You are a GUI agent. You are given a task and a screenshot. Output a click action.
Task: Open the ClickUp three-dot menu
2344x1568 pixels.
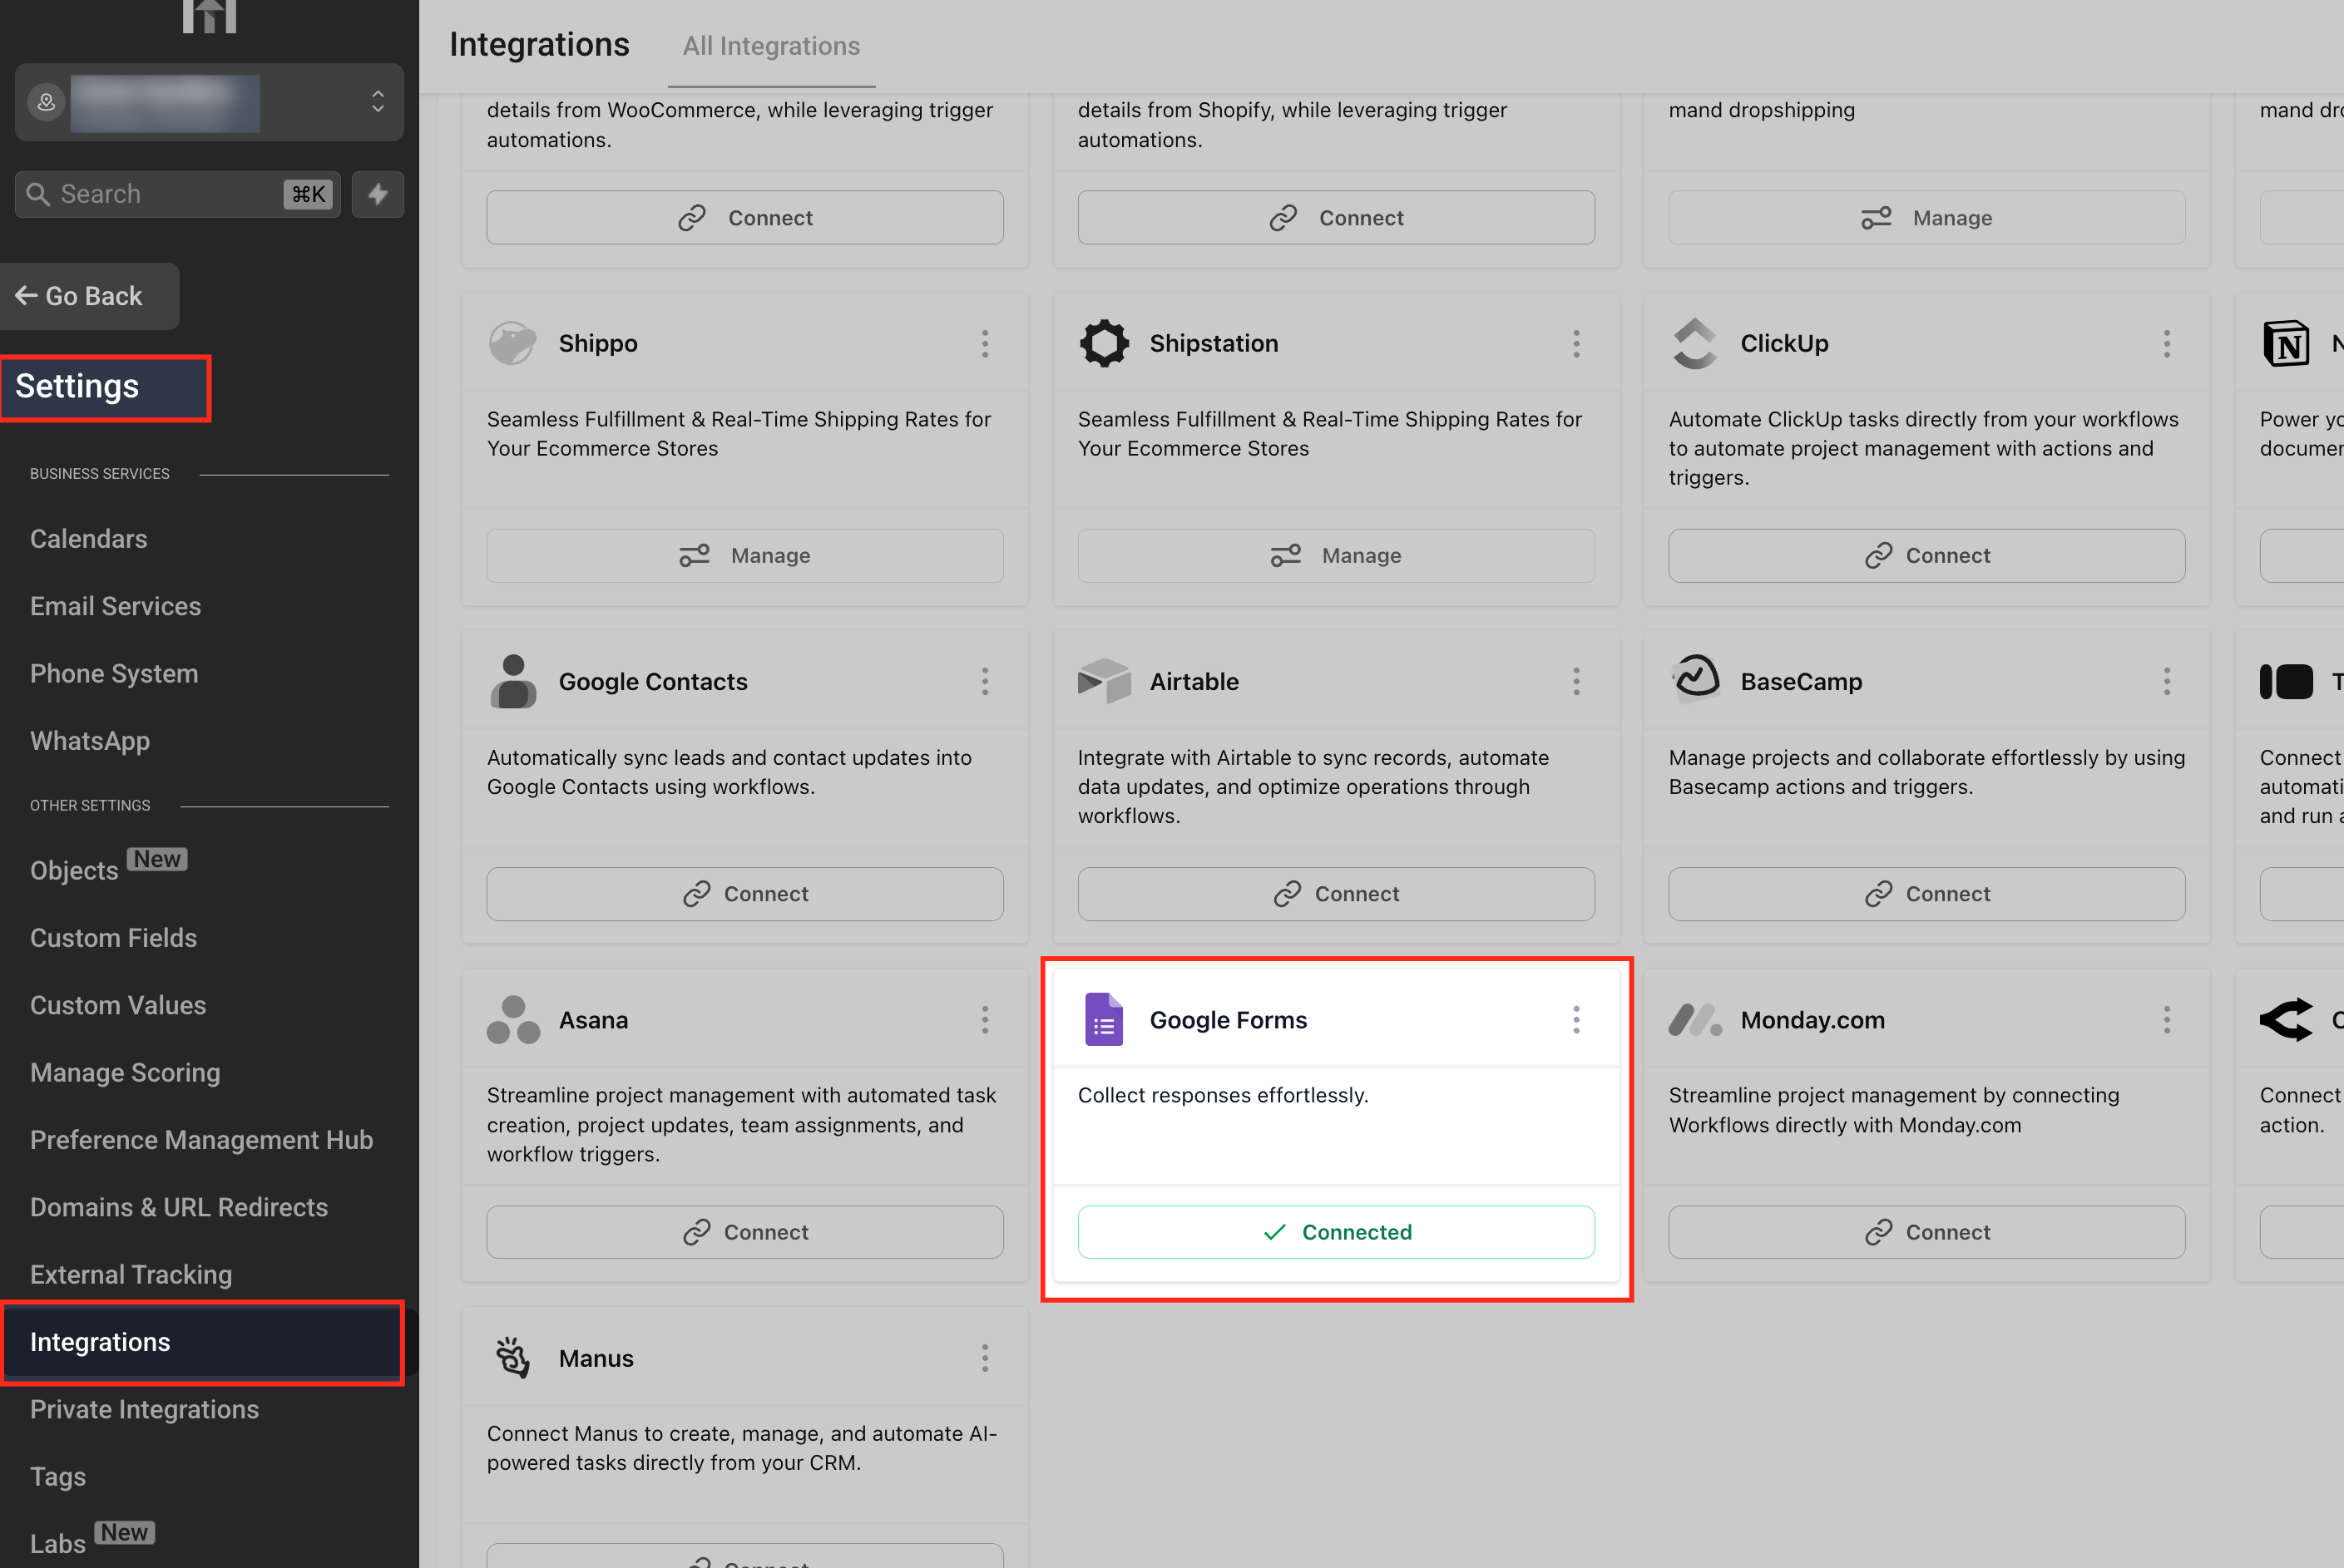(2167, 343)
